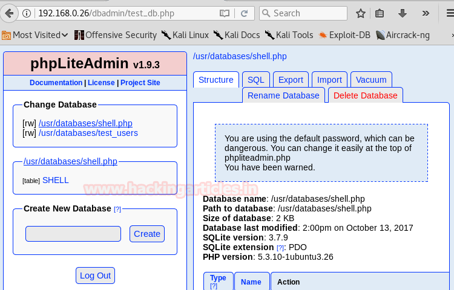Click the shell.php path heading at top
Viewport: 454px width, 290px height.
240,56
